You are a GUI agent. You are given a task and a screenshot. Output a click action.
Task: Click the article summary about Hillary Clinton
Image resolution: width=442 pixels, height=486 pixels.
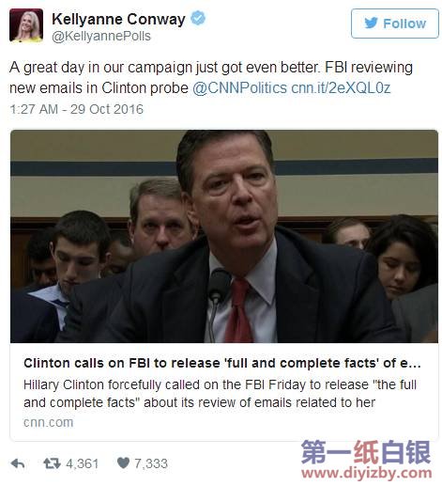coord(220,393)
